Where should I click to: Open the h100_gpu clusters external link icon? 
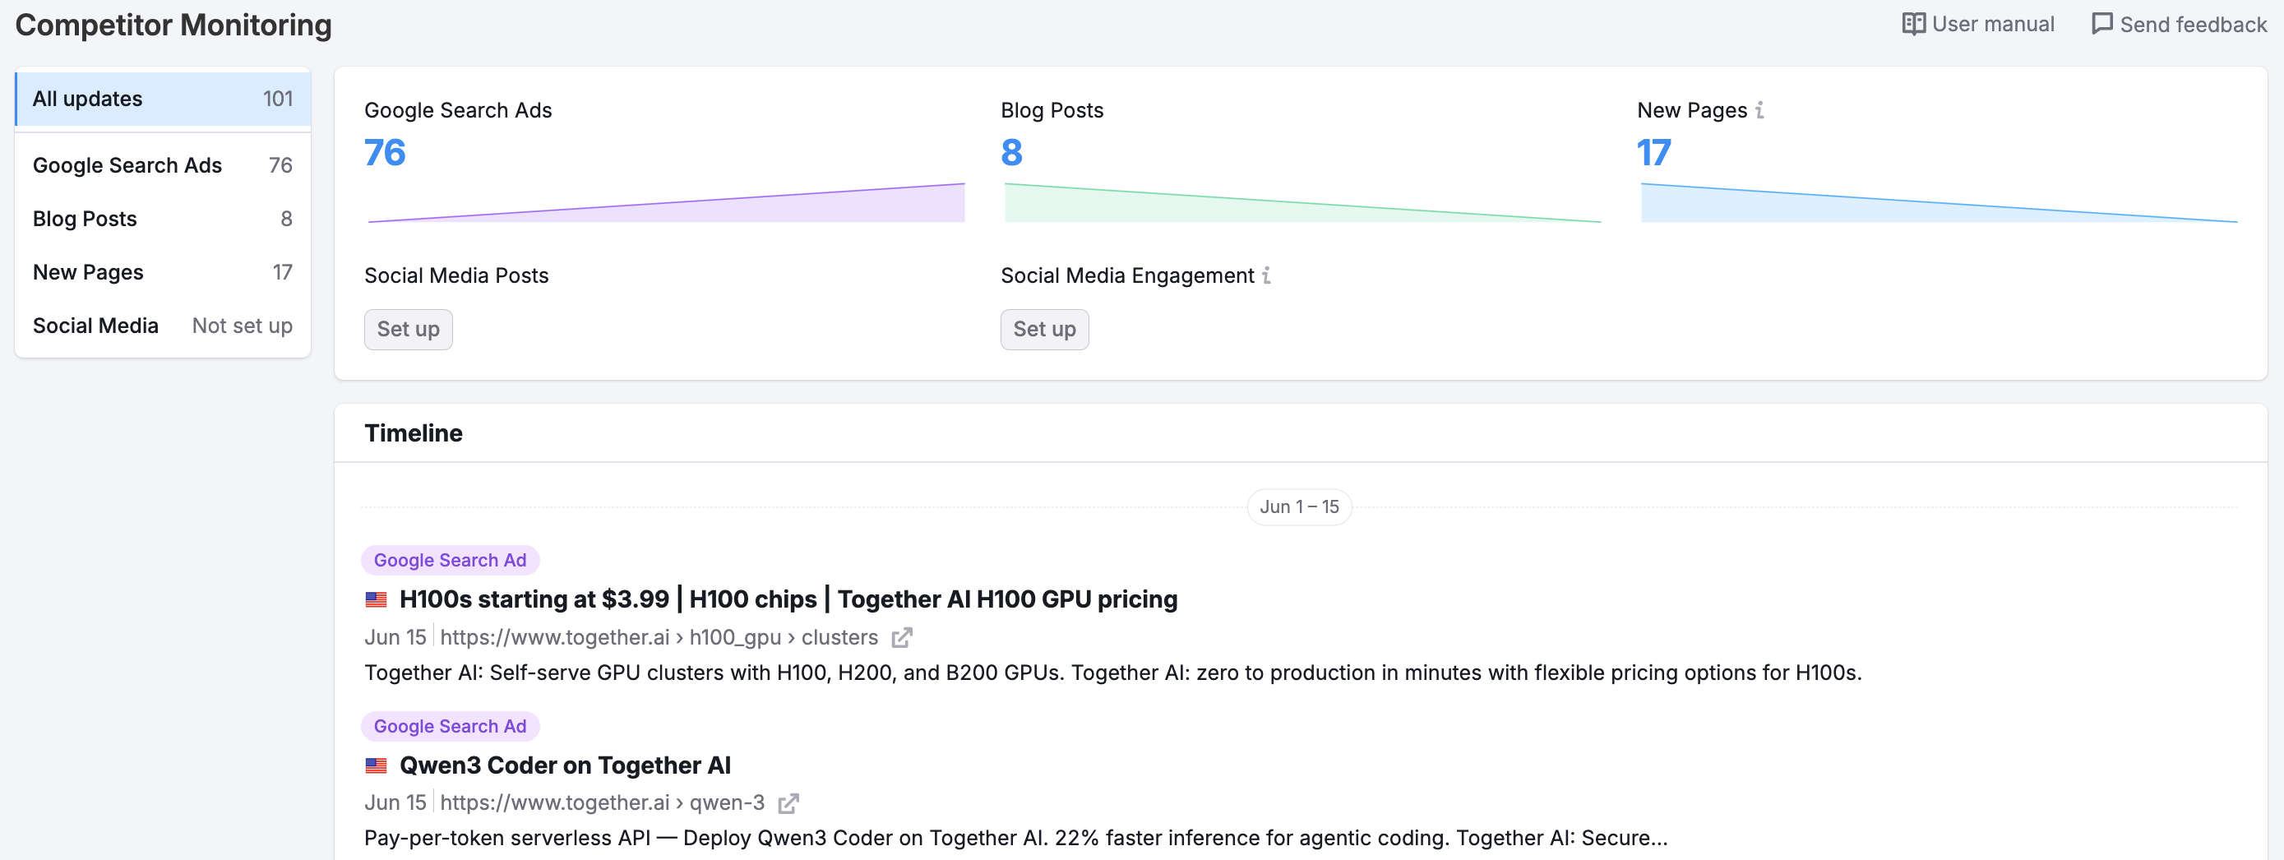[x=902, y=637]
